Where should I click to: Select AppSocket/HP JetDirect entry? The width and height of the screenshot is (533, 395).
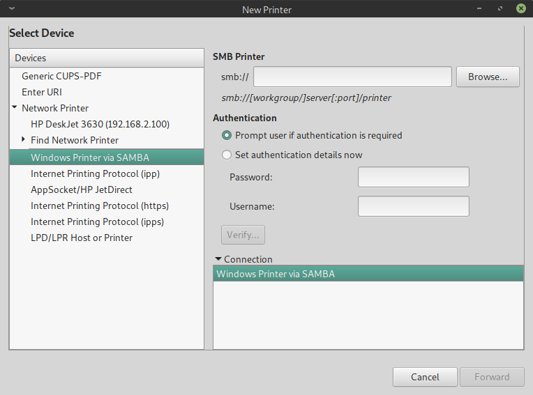pos(81,189)
